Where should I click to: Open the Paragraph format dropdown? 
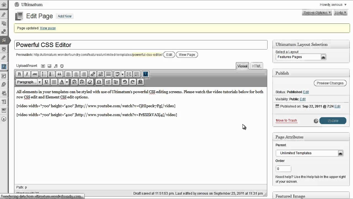tap(29, 82)
